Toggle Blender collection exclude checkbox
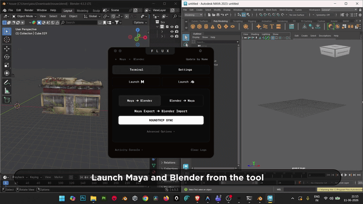363x204 pixels. pos(167,27)
